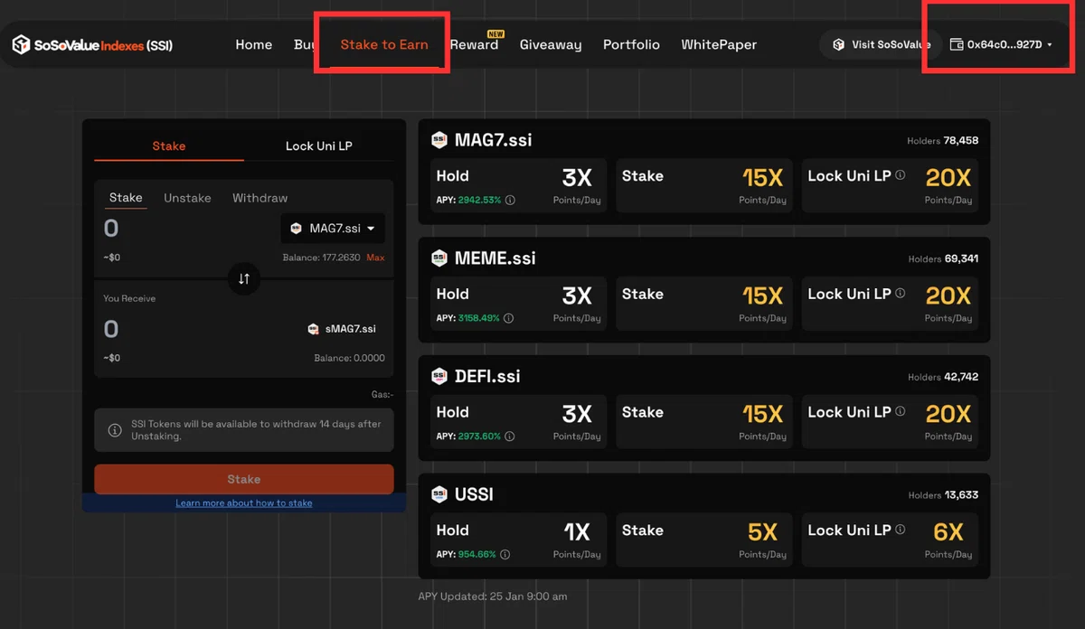Click the sMAG7.ssi token icon

(x=314, y=329)
